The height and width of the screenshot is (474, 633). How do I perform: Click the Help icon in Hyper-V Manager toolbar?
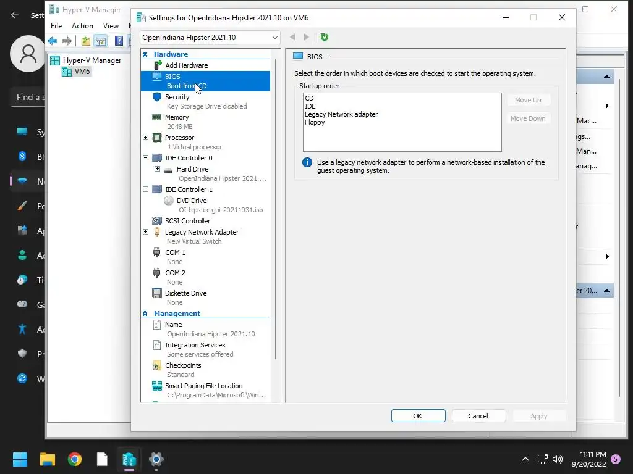pyautogui.click(x=119, y=41)
